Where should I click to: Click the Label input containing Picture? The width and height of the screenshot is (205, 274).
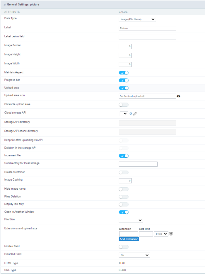[x=147, y=28]
